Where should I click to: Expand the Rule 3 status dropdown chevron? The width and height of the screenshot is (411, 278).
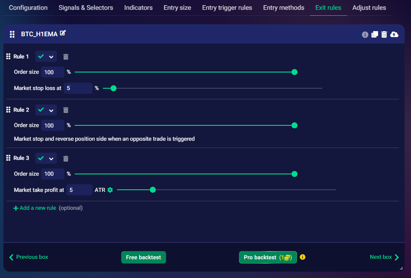pos(51,159)
